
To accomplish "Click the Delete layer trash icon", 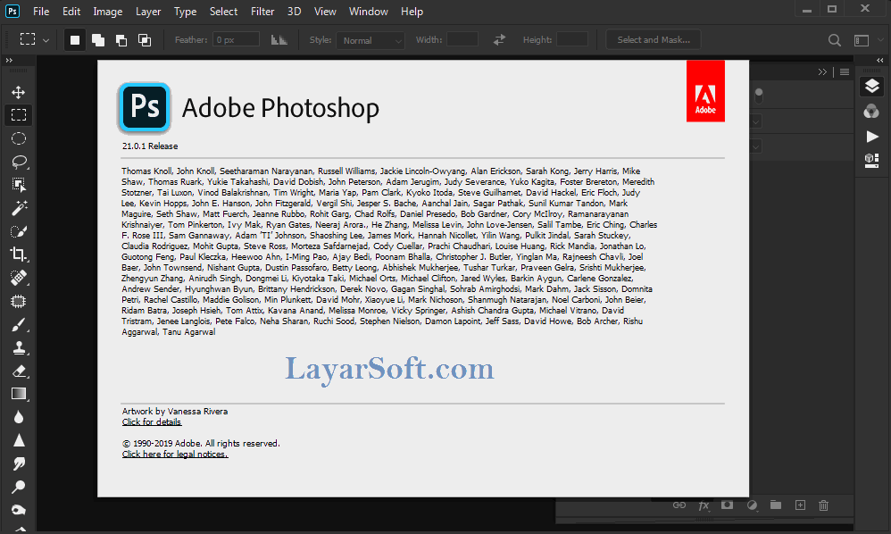I will click(823, 505).
